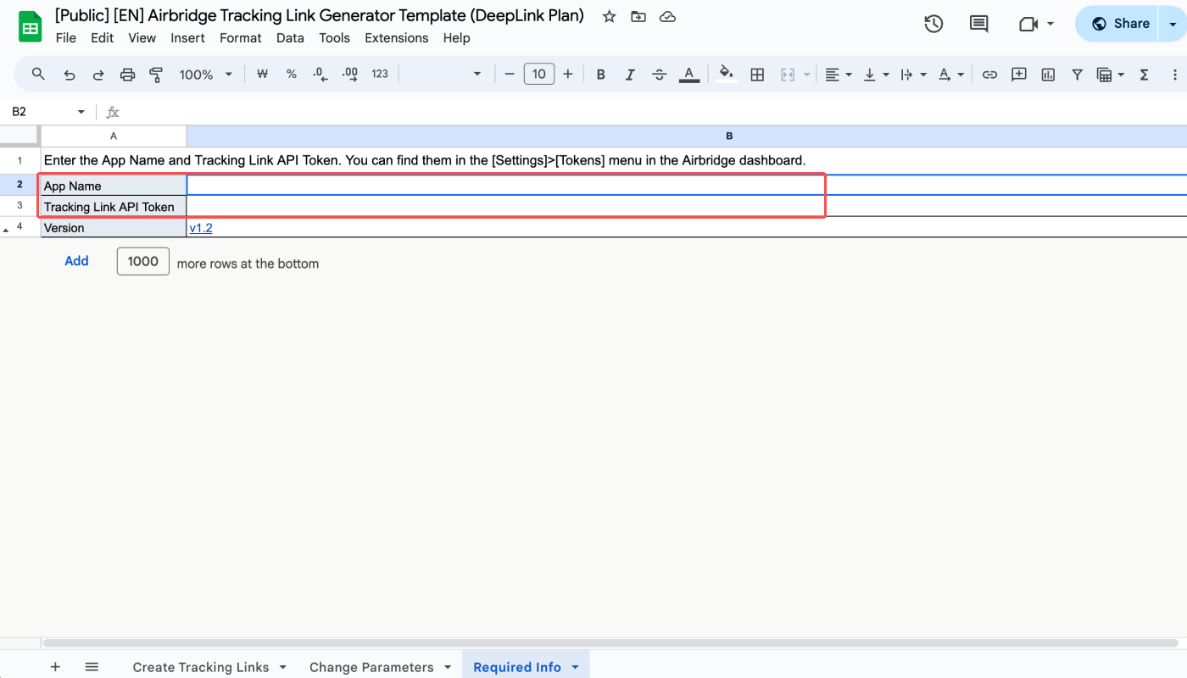
Task: Open the Extensions menu
Action: [397, 38]
